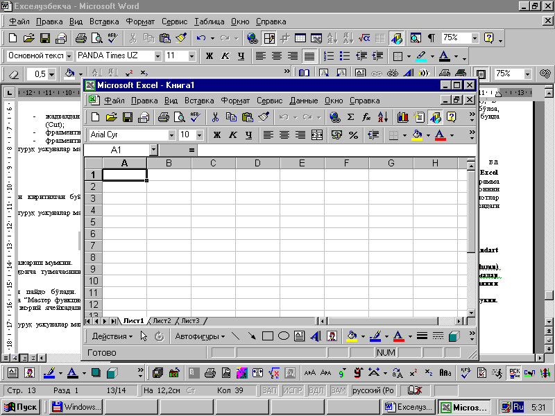
Task: Toggle Word's Show/Hide paragraph marks
Action: [431, 38]
